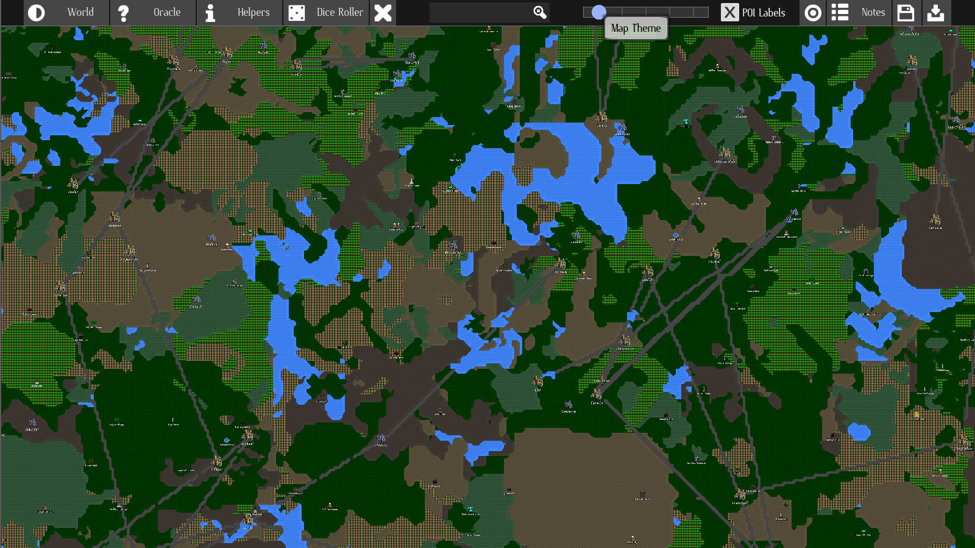
Task: Click the right end of the Map Theme slider track
Action: point(704,12)
